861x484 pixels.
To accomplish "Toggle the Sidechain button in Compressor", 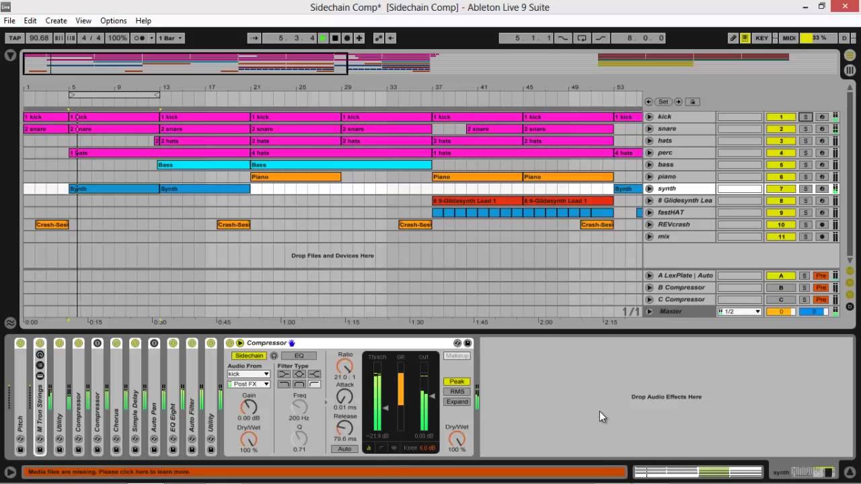I will [x=249, y=356].
